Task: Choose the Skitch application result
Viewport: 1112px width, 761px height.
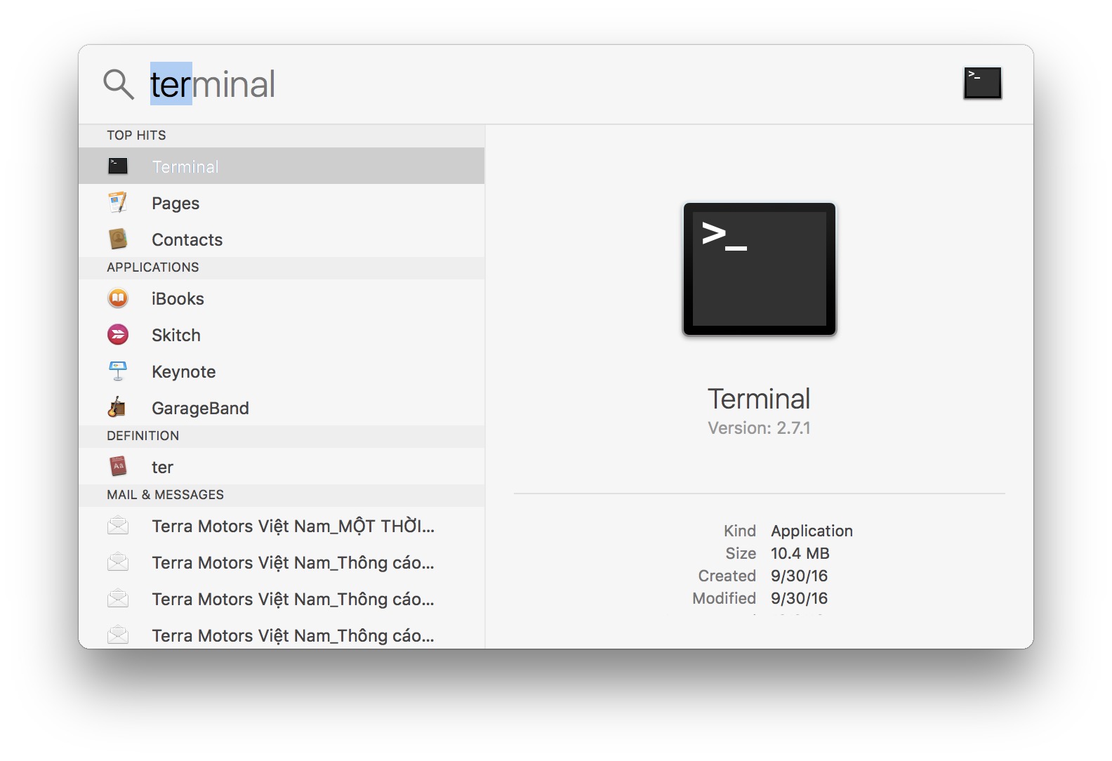Action: click(281, 335)
